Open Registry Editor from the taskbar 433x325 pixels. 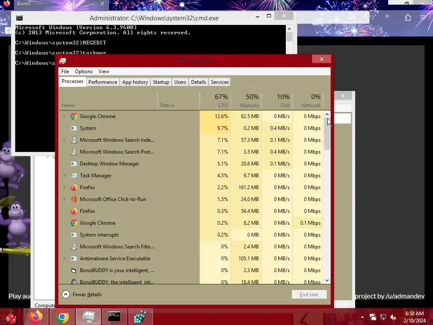140,317
